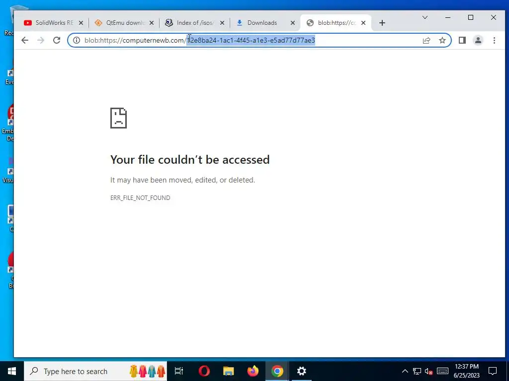The image size is (509, 381).
Task: Go back using the browser back arrow
Action: coord(25,40)
